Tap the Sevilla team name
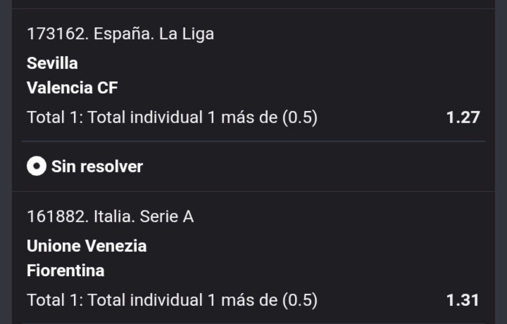Screen dimensions: 507x324 52,63
